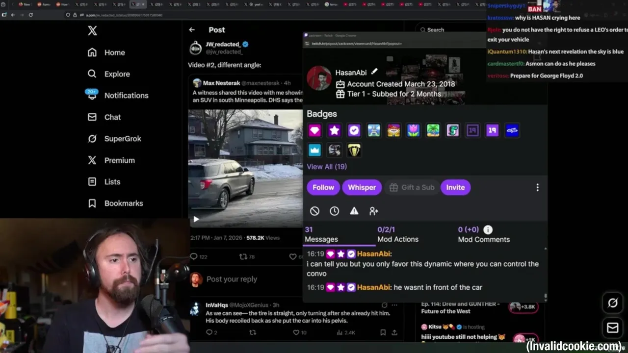The image size is (628, 353).
Task: Open Lists in X sidebar
Action: pyautogui.click(x=104, y=182)
